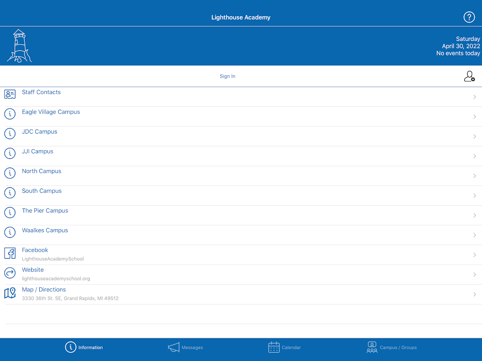482x361 pixels.
Task: Click the Information tab's circled i icon
Action: (71, 347)
